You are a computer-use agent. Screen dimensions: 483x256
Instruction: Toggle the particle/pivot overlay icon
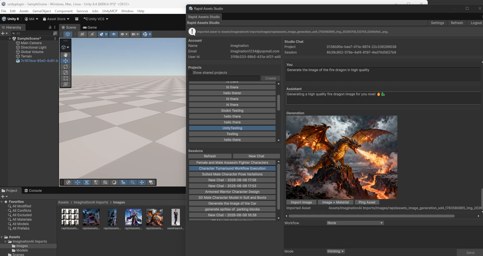pyautogui.click(x=142, y=182)
